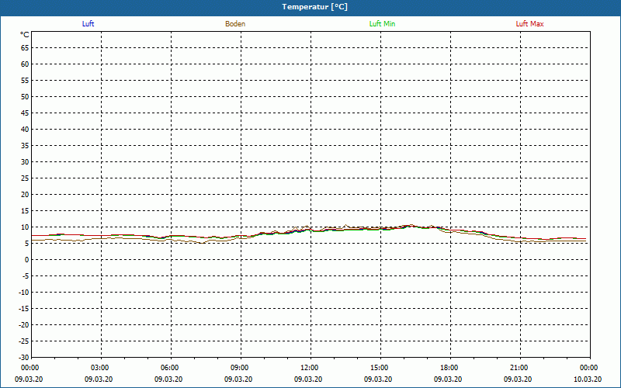621x388 pixels.
Task: Click the Temperatur [°C] chart title
Action: [315, 7]
